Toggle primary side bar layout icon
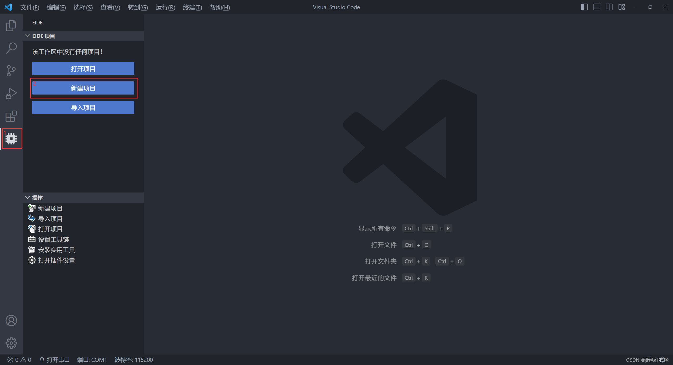673x365 pixels. pos(584,7)
